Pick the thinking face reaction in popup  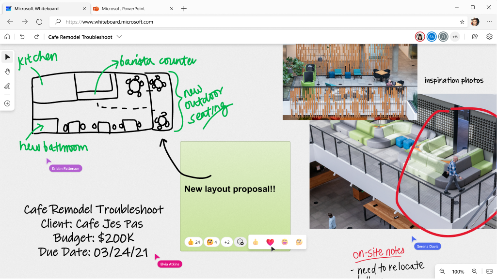point(299,242)
